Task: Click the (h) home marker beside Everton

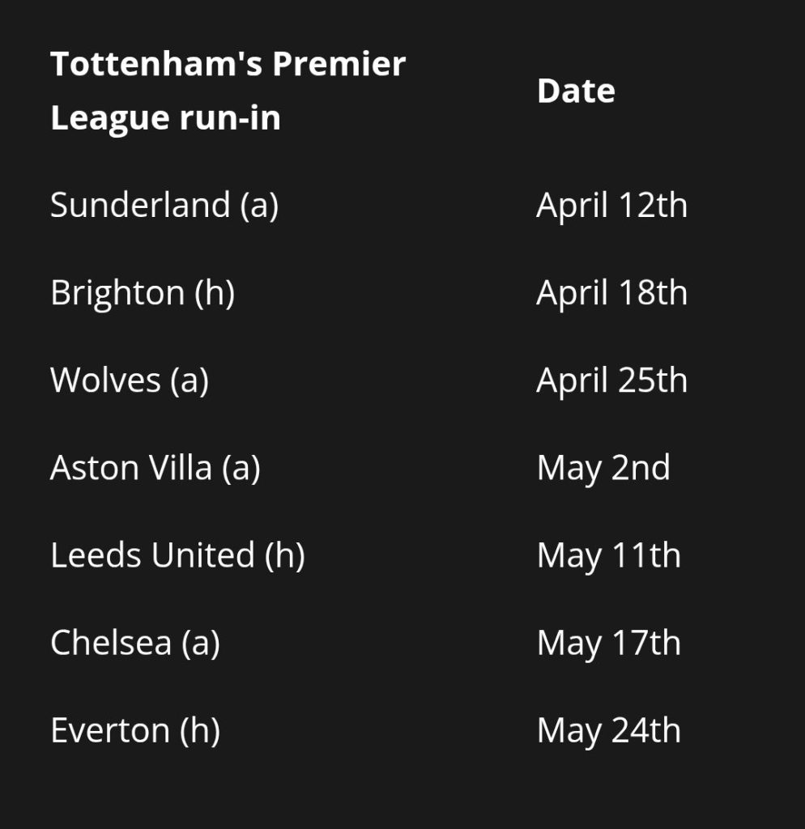Action: tap(200, 730)
